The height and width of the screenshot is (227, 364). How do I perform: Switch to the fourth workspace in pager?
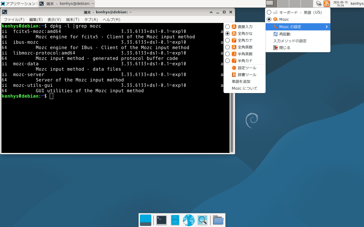tap(307, 4)
